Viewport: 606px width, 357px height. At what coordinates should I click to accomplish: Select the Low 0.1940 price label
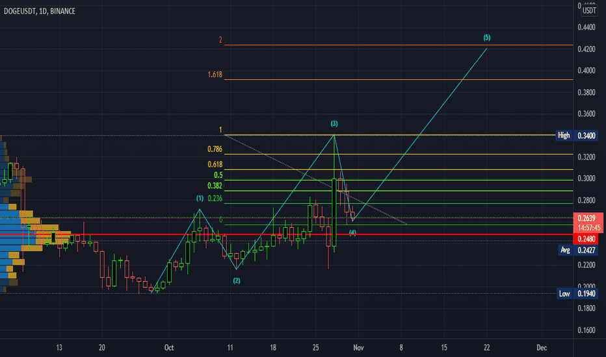(x=577, y=293)
